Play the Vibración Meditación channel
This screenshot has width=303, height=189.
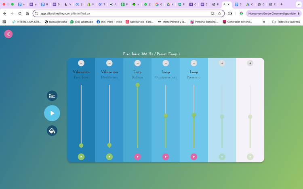point(109,157)
